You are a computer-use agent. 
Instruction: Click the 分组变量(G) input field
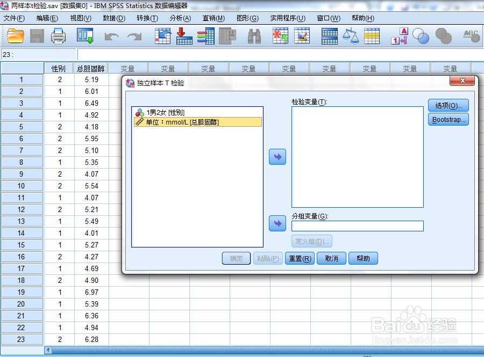358,226
